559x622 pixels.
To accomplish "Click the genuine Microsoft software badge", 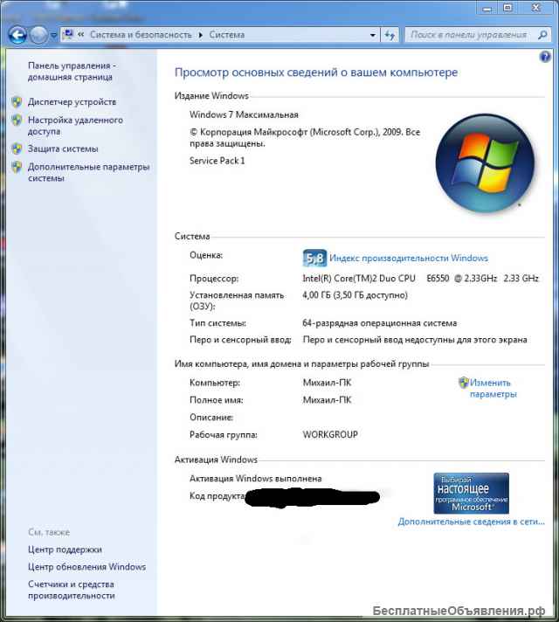I will pos(471,493).
